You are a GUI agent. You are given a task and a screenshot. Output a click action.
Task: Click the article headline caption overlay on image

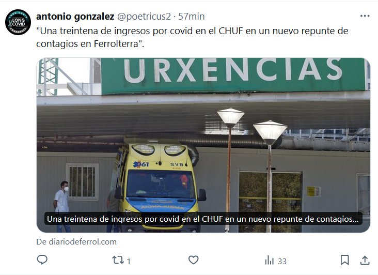(x=203, y=219)
